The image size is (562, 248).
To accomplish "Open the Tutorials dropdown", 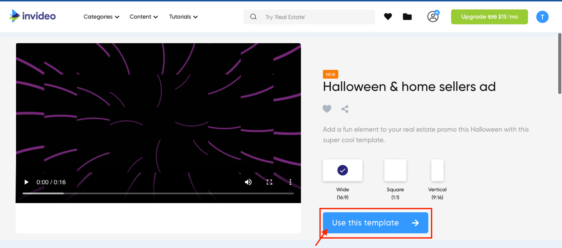I will click(183, 17).
